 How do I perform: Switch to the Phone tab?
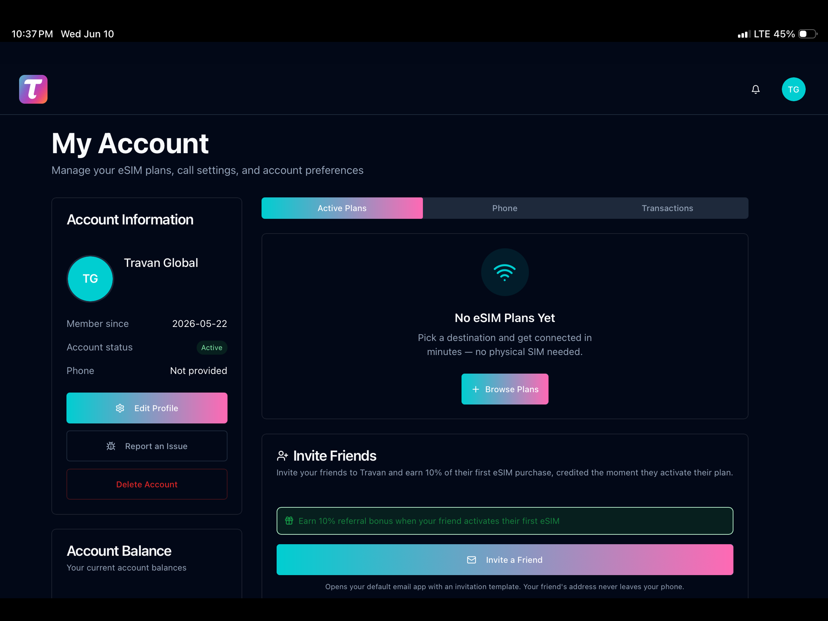[505, 208]
